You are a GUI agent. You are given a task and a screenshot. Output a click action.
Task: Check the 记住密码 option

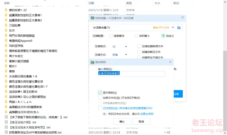(100, 108)
